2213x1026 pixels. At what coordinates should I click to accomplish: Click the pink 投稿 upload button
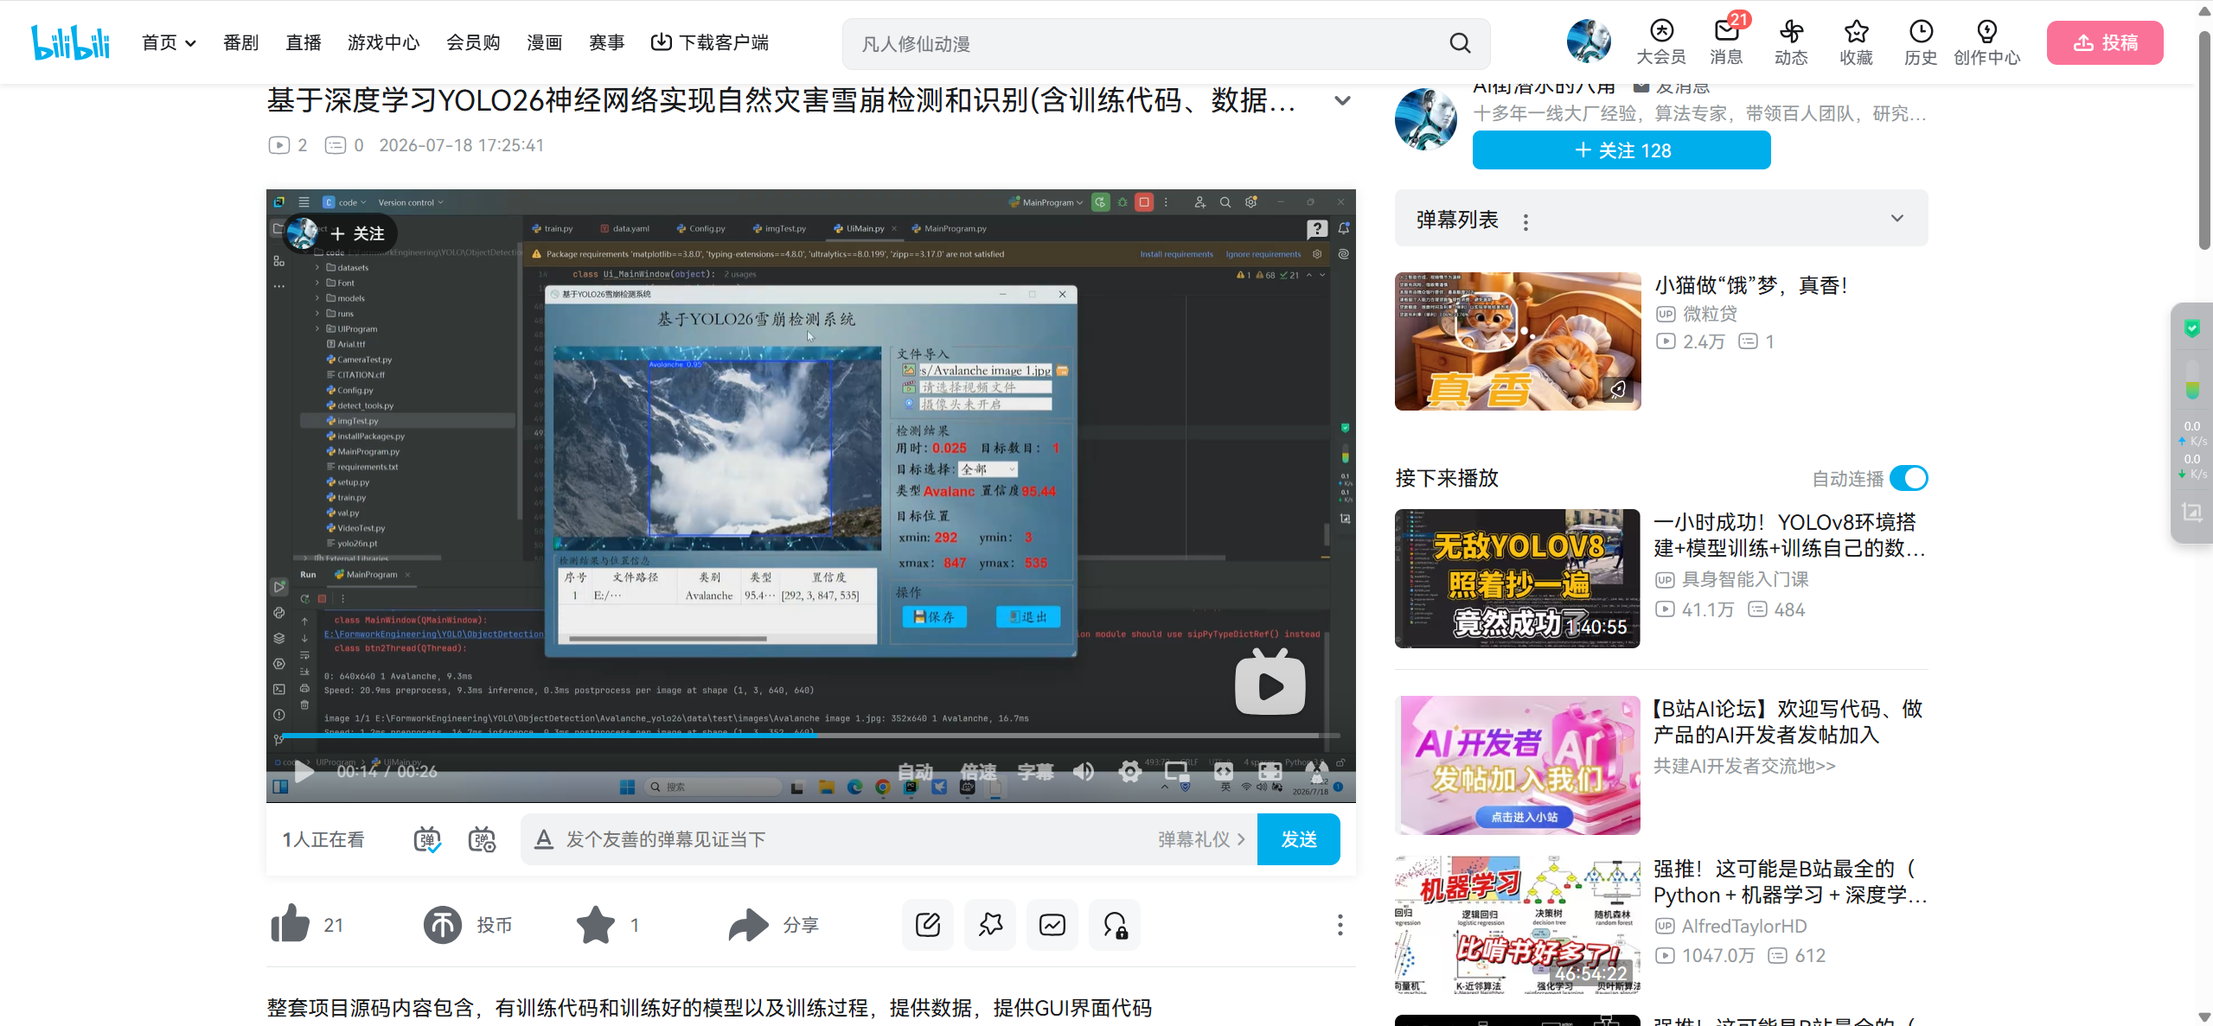pyautogui.click(x=2105, y=42)
